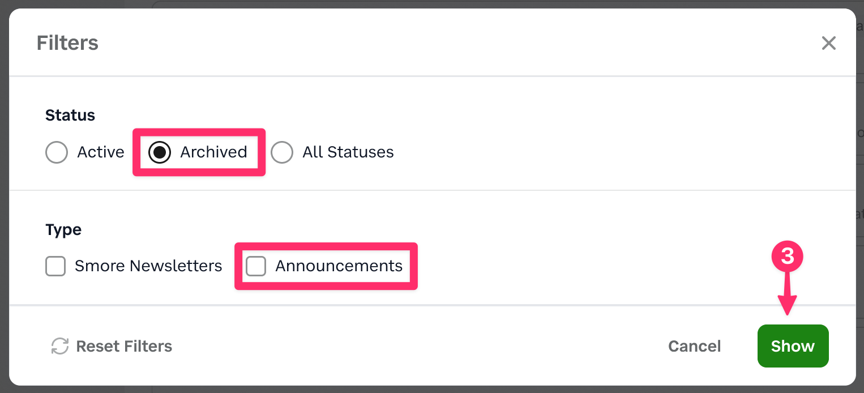Click the Filters dialog title
Viewport: 864px width, 393px height.
tap(67, 43)
